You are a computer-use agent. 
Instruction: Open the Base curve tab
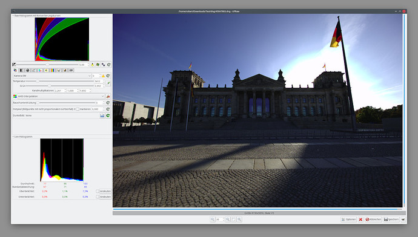pos(34,70)
